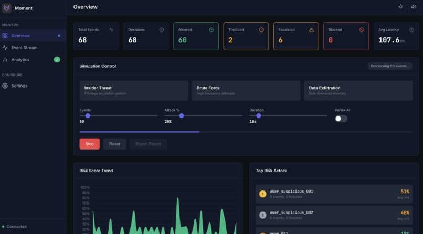
Task: Stop the running simulation
Action: coord(90,144)
